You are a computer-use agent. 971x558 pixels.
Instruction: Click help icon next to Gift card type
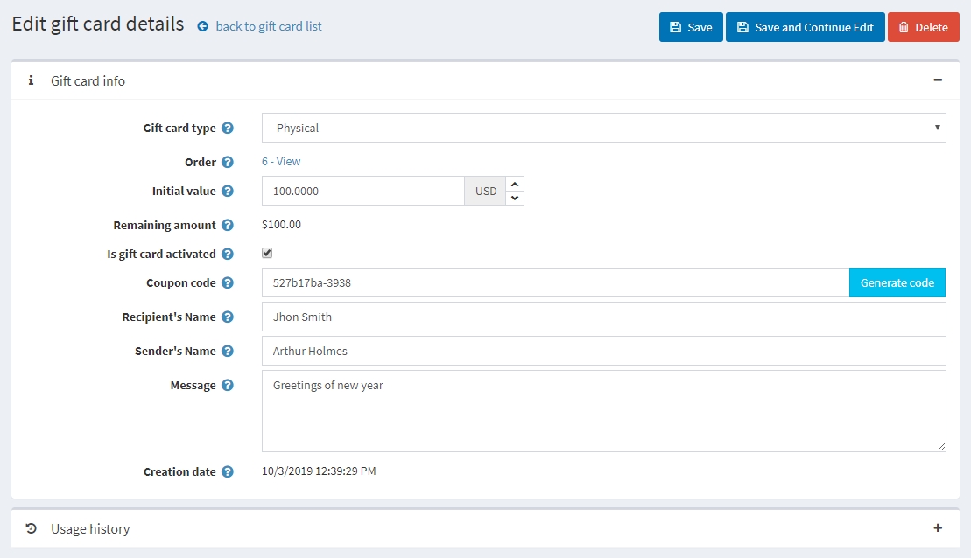[228, 129]
